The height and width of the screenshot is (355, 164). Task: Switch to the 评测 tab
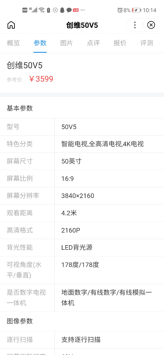tap(147, 43)
